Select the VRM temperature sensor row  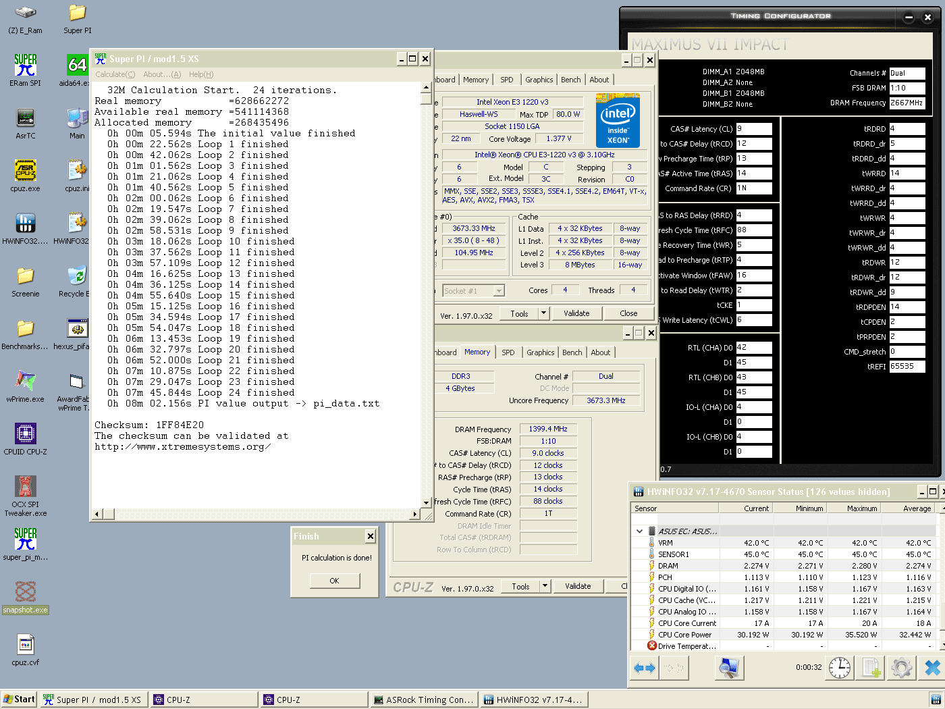click(783, 543)
